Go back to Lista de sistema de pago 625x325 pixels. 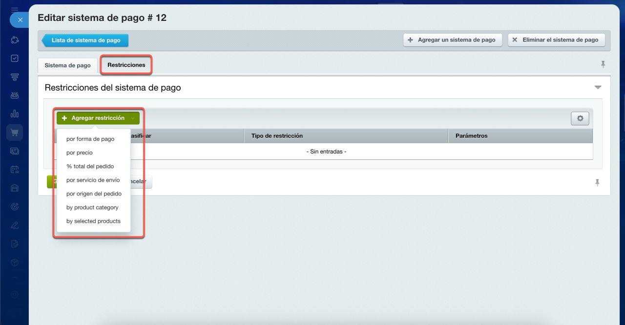click(86, 40)
